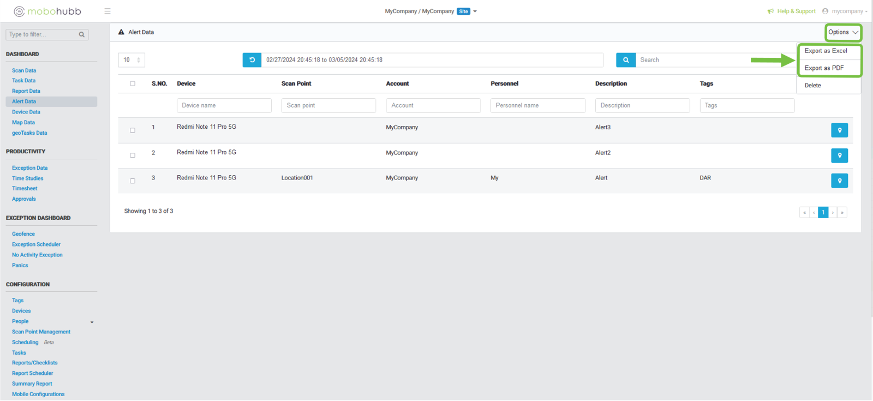Viewport: 873px width, 401px height.
Task: Click the date range refresh icon
Action: 252,60
